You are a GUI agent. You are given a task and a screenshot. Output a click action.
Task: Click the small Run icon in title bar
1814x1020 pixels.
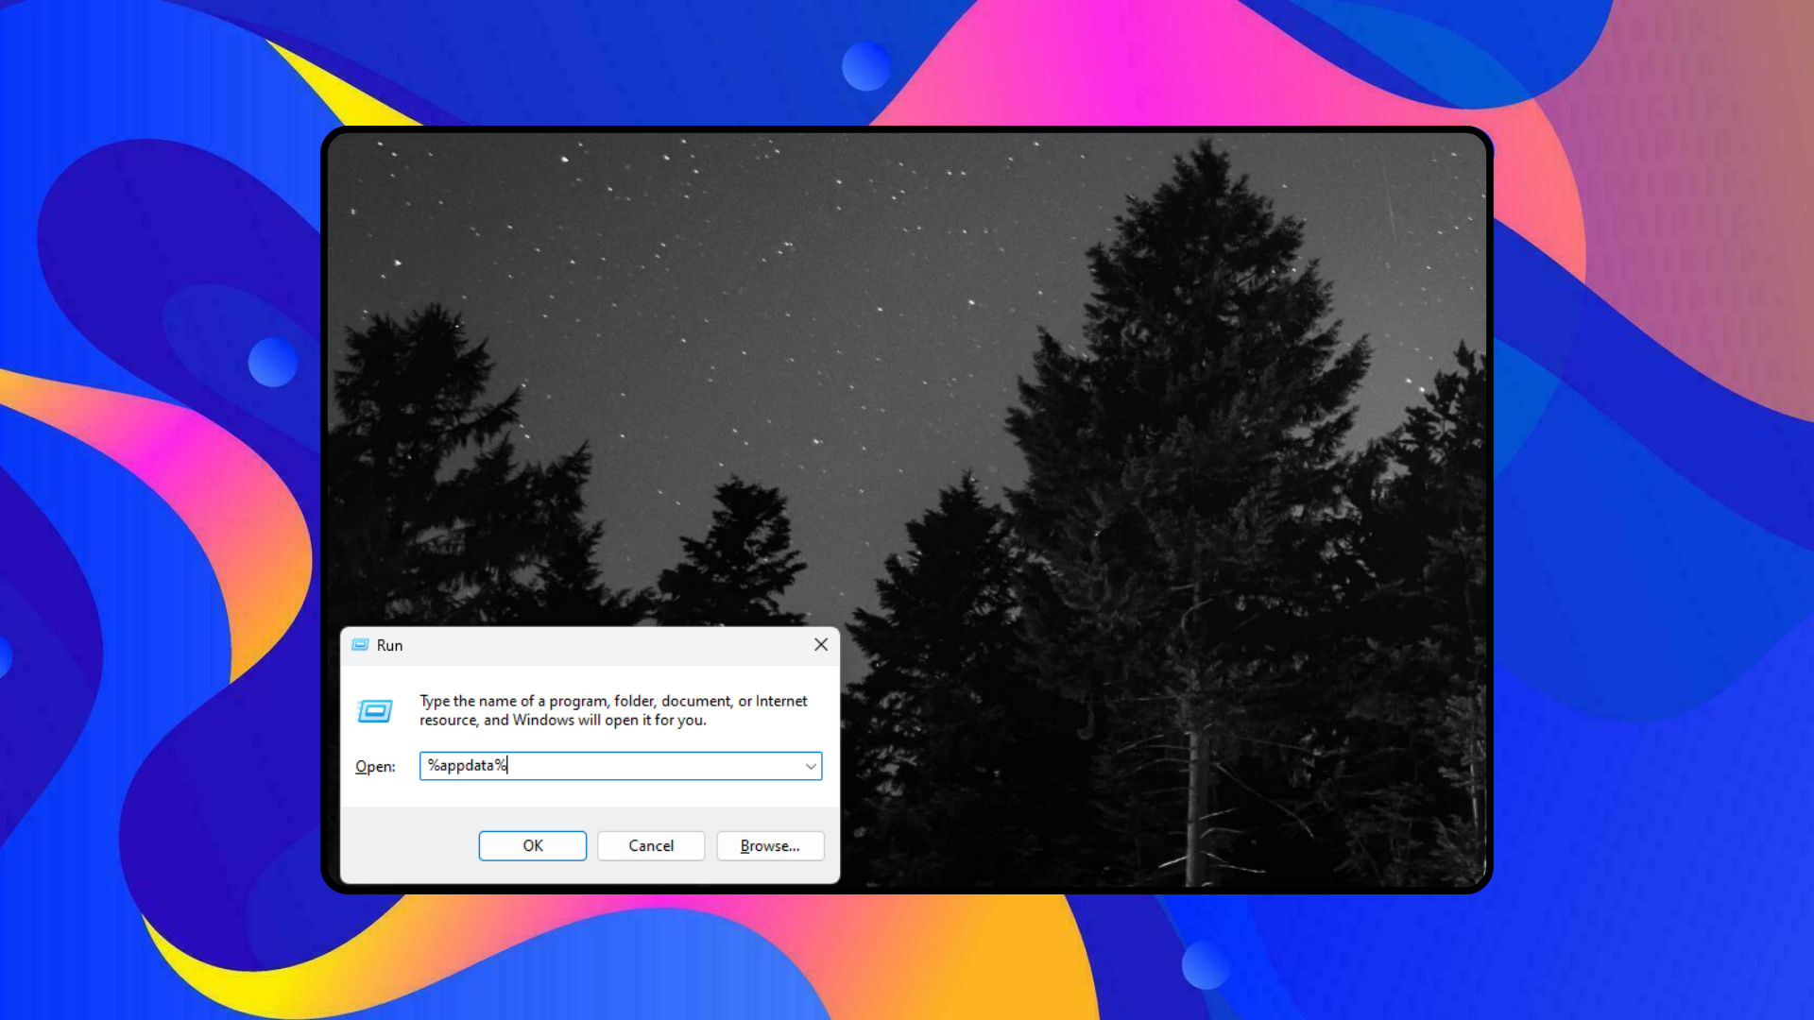(x=360, y=645)
